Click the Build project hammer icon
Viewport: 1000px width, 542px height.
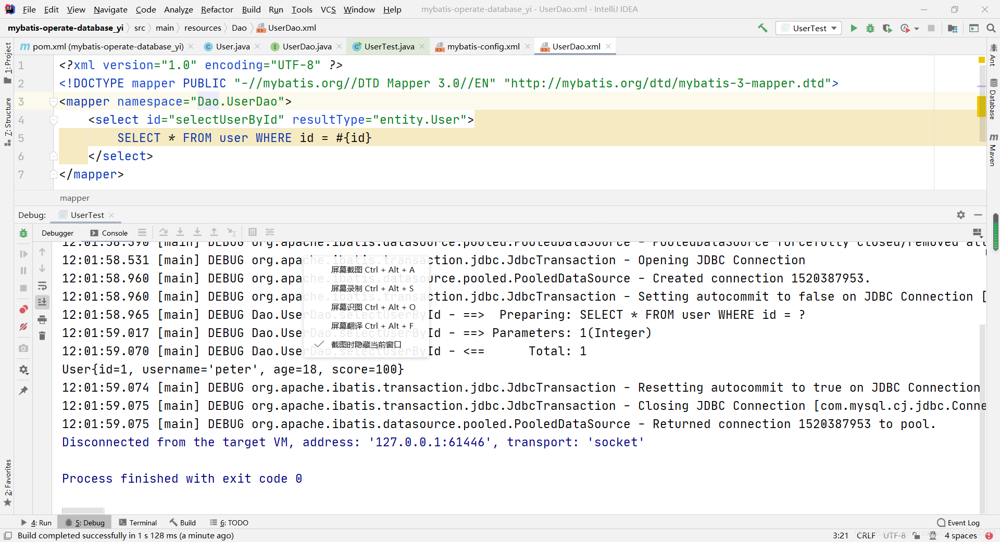pos(762,28)
